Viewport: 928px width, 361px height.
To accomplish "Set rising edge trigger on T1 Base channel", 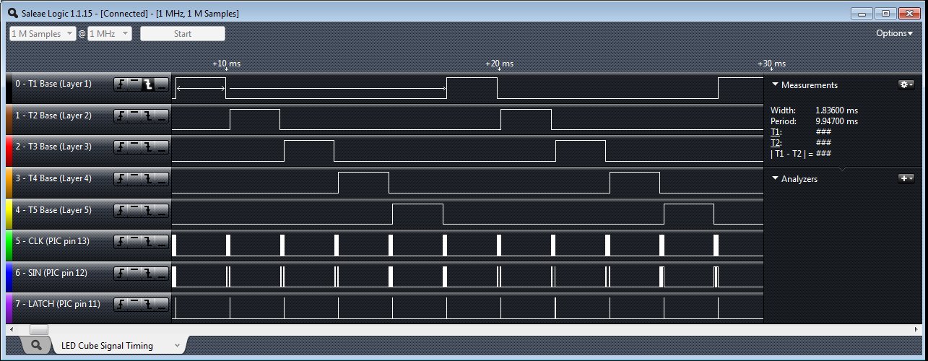I will 120,84.
